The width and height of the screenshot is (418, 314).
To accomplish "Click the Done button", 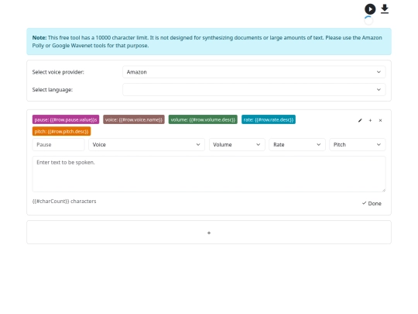I will (372, 203).
